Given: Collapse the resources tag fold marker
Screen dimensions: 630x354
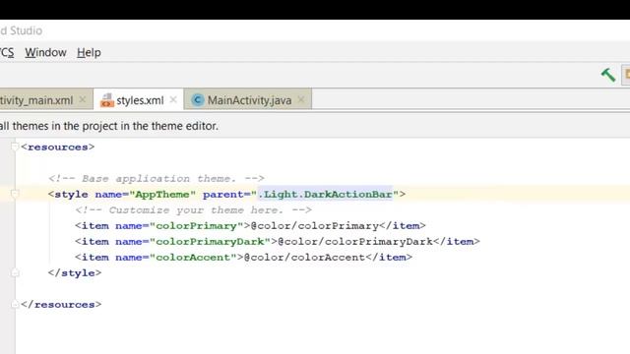Looking at the screenshot, I should [x=15, y=147].
